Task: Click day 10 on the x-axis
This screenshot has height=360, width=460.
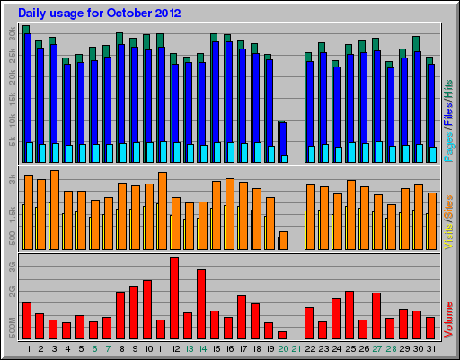Action: click(x=148, y=349)
